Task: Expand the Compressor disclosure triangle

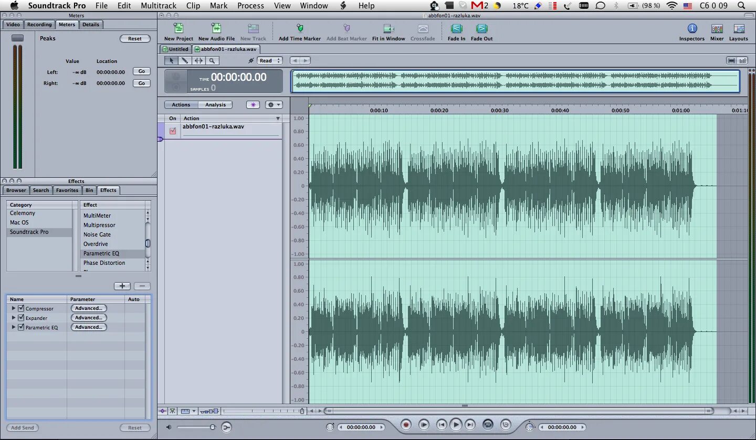Action: pos(14,308)
